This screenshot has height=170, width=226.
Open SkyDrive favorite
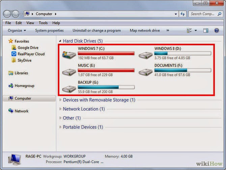pyautogui.click(x=25, y=60)
